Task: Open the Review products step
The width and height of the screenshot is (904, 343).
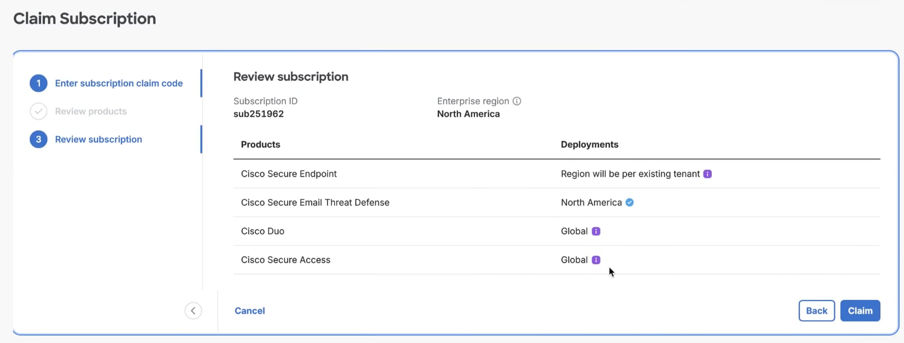Action: 91,111
